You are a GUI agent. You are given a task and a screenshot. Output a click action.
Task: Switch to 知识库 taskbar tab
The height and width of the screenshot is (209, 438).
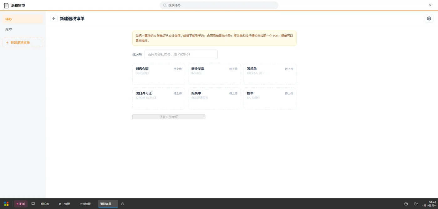pyautogui.click(x=45, y=204)
